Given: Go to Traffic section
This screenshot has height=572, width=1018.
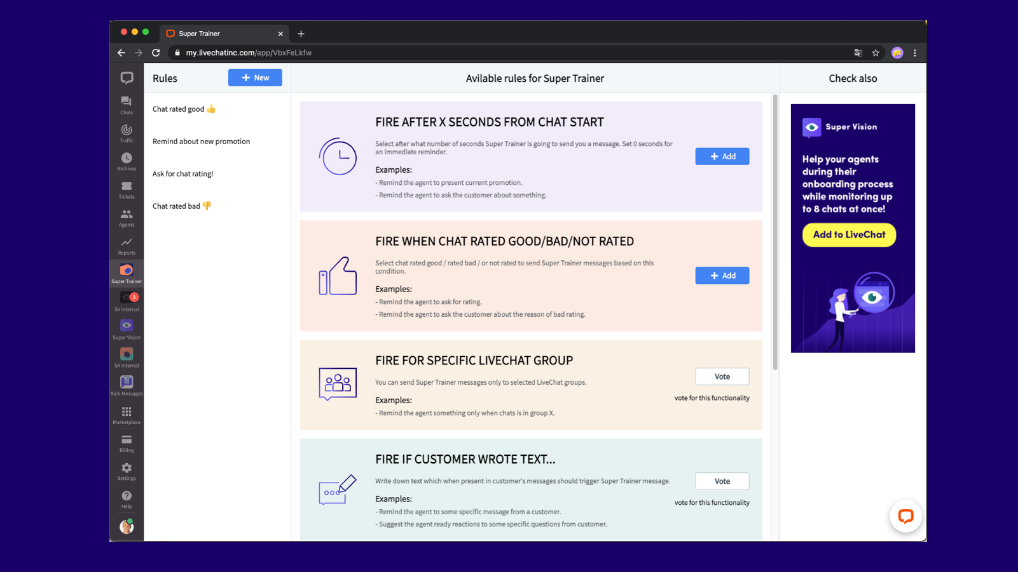Looking at the screenshot, I should pos(127,133).
